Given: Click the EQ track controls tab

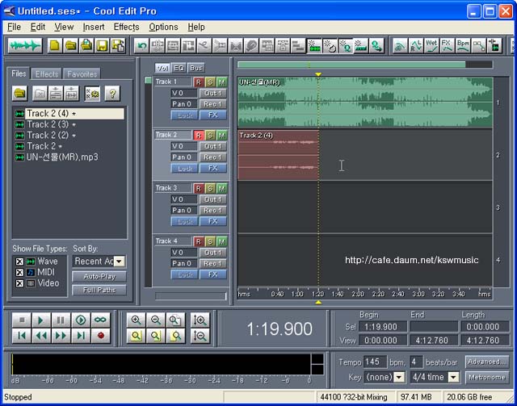Looking at the screenshot, I should tap(179, 69).
